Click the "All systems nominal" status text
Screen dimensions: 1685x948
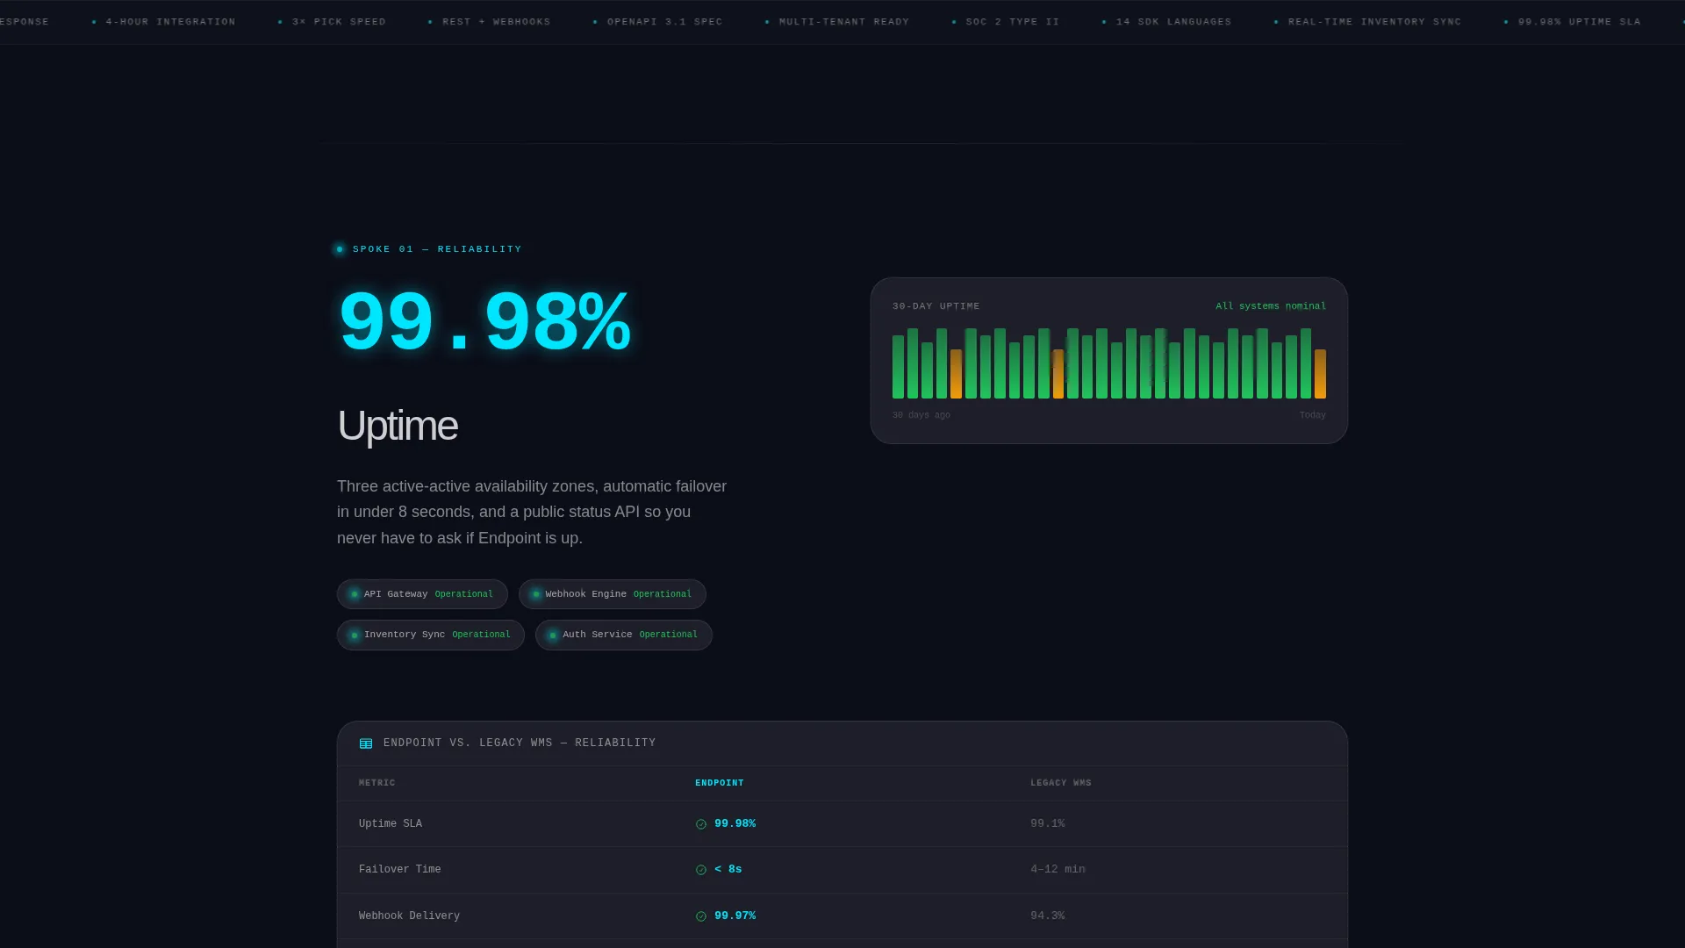point(1271,306)
